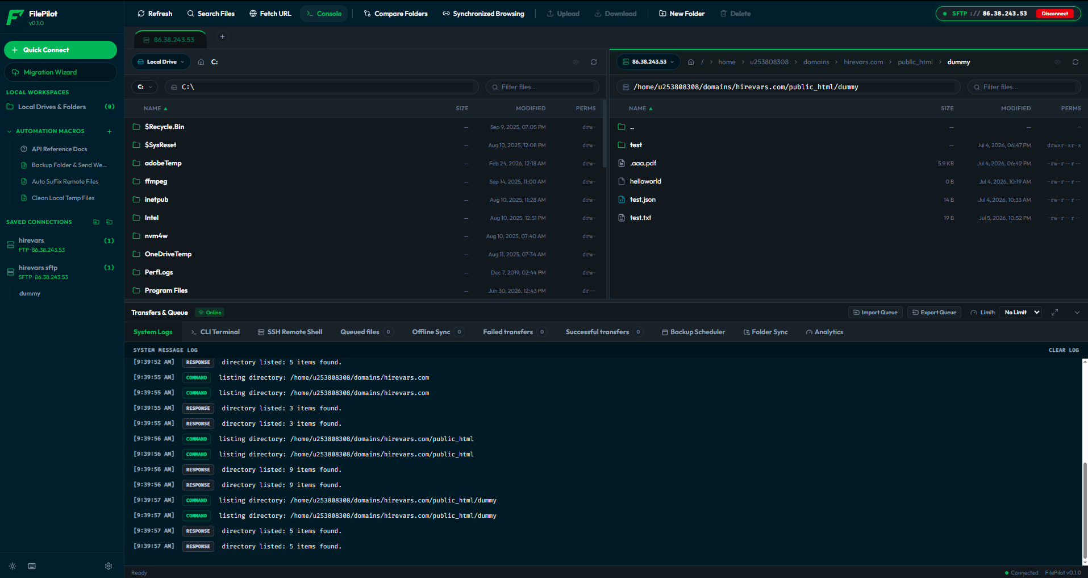
Task: Select the inetpub folder
Action: click(x=365, y=199)
